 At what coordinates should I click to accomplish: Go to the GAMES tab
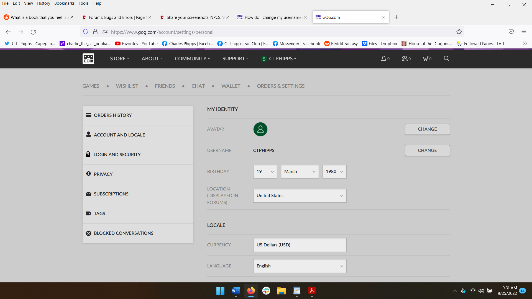point(91,86)
